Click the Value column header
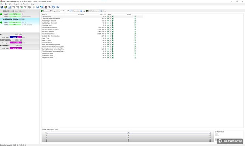This screenshot has height=146, width=245. pyautogui.click(x=102, y=15)
